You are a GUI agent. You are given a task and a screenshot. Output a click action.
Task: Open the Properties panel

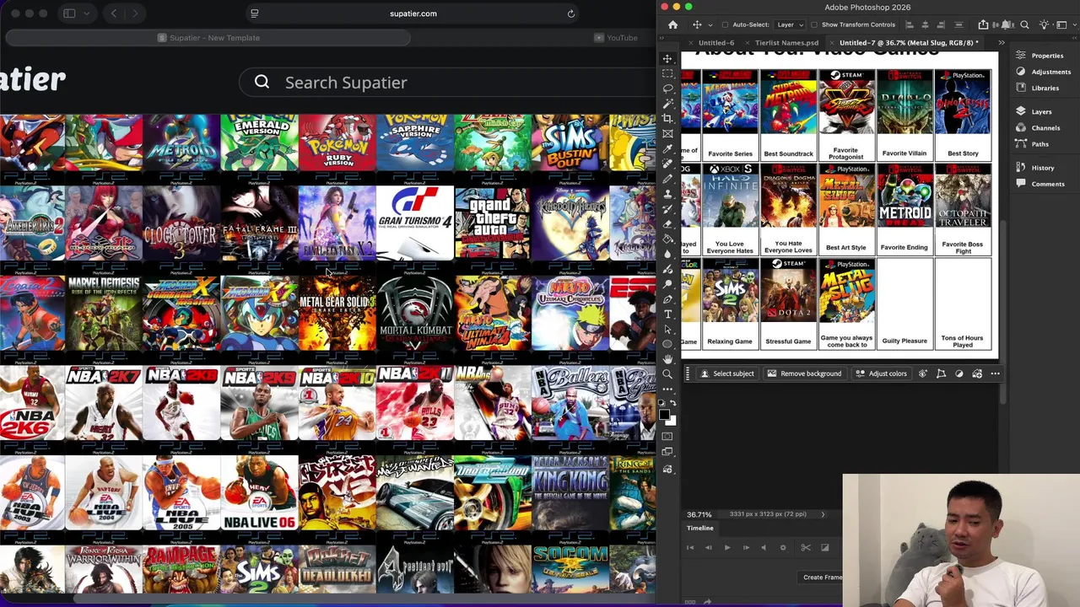(x=1041, y=56)
